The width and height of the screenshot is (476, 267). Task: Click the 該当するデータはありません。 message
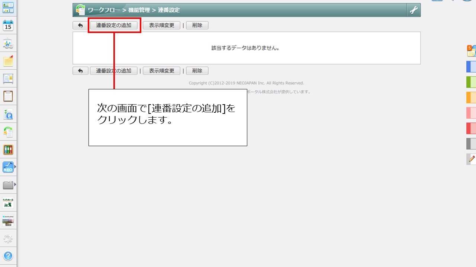245,48
